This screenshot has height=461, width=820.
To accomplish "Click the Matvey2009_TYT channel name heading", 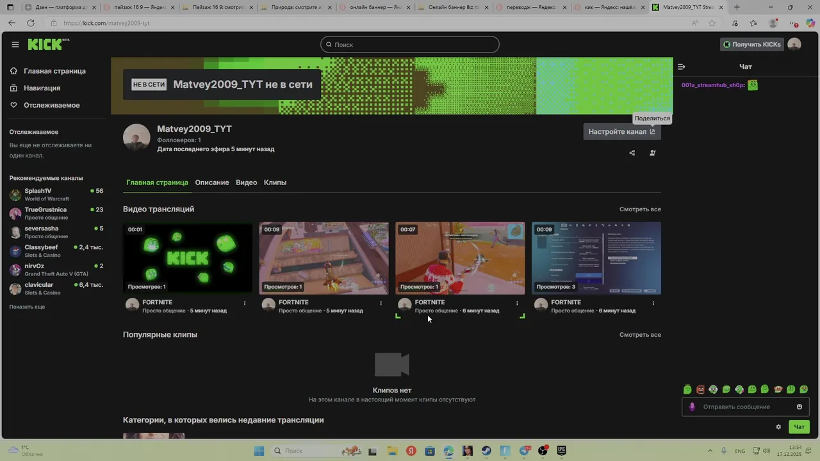I will coord(195,129).
